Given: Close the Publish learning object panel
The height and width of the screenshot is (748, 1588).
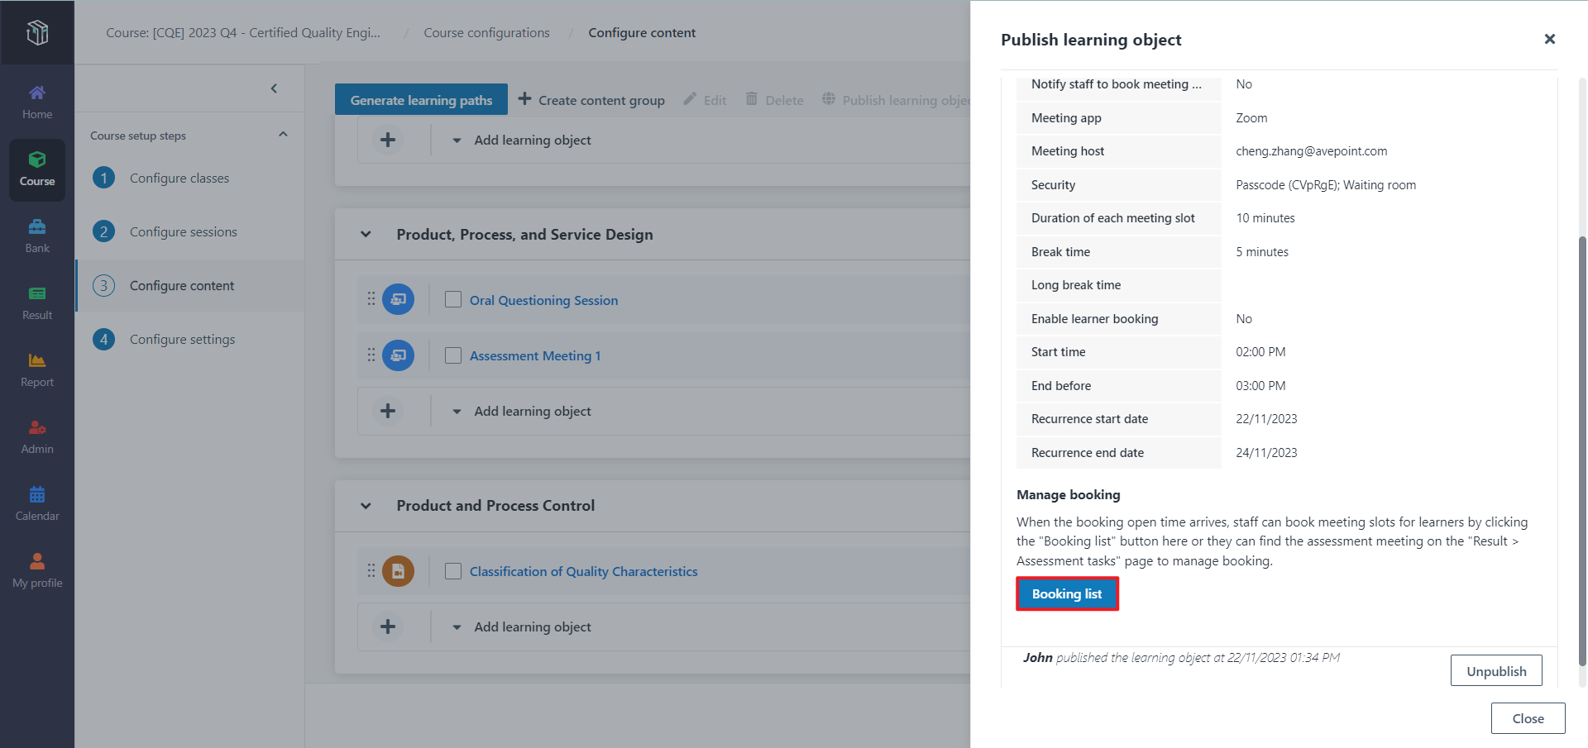Looking at the screenshot, I should click(x=1549, y=39).
